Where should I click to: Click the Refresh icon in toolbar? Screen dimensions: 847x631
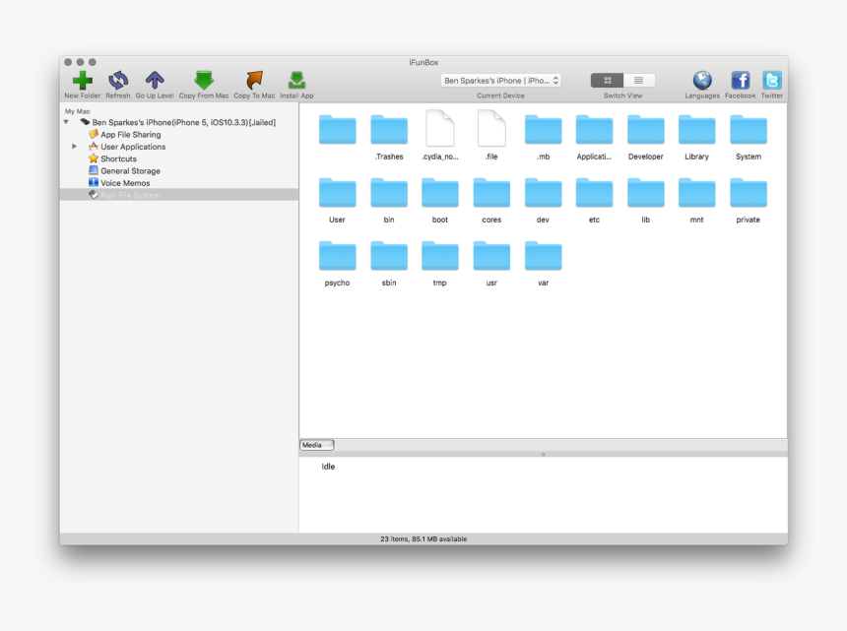[118, 79]
